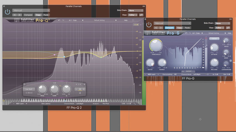Image resolution: width=236 pixels, height=132 pixels.
Task: Select previous EQ band arrow
Action: coord(76,85)
